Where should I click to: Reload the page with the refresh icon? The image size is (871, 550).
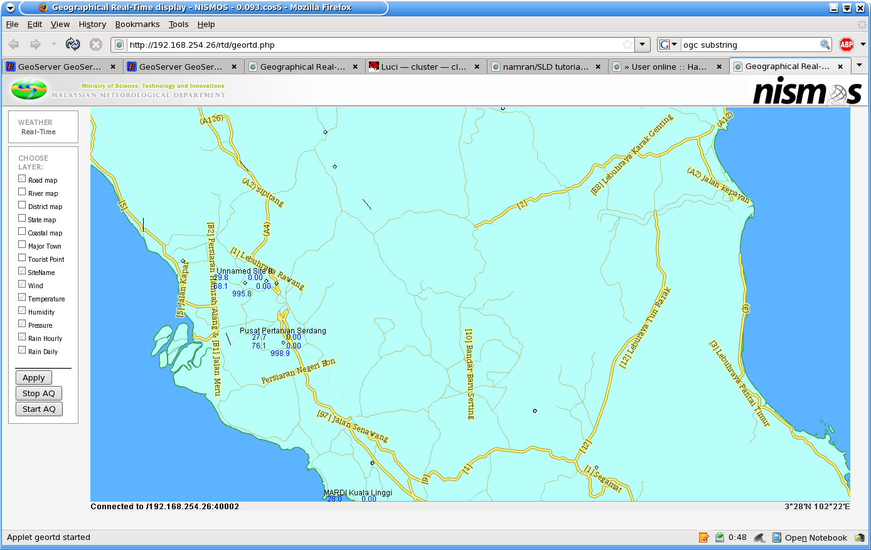point(73,45)
